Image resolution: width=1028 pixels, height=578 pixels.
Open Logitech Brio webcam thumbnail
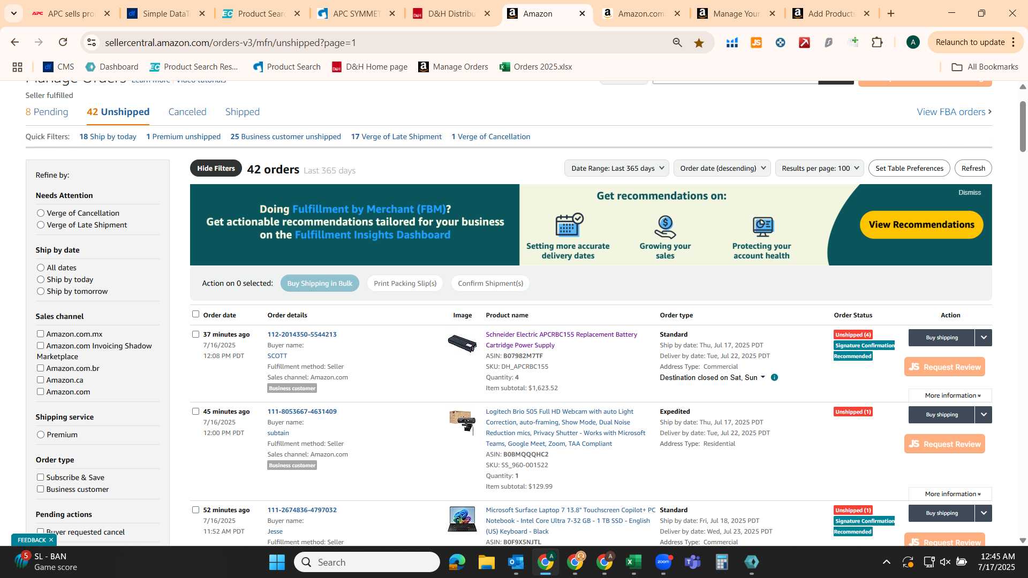click(x=462, y=422)
